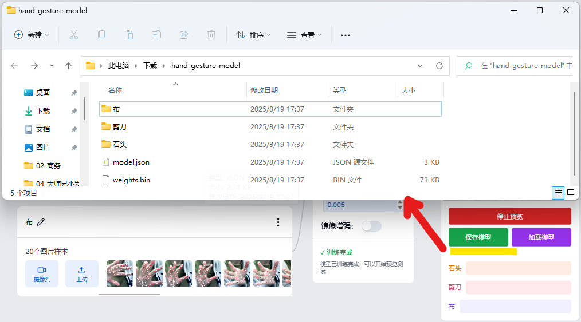Click 下载 in the address path

click(150, 66)
